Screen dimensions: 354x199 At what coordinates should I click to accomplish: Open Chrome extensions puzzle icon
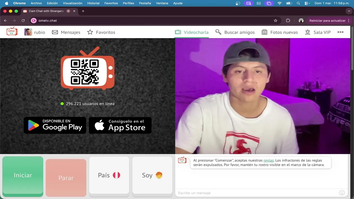point(288,20)
